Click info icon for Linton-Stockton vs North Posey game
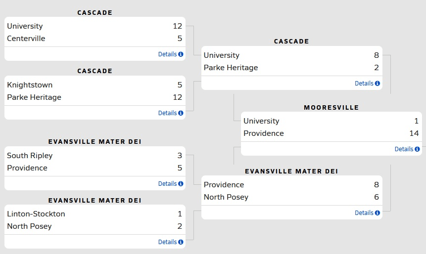 (x=181, y=242)
